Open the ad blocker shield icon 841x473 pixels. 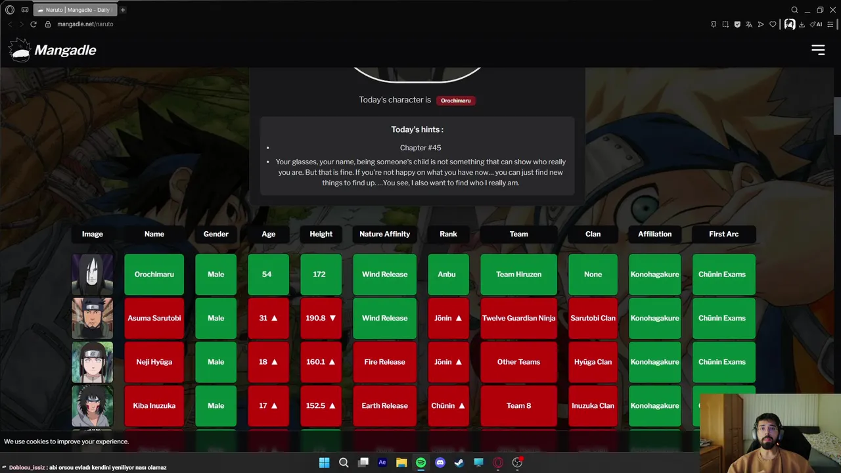coord(737,24)
